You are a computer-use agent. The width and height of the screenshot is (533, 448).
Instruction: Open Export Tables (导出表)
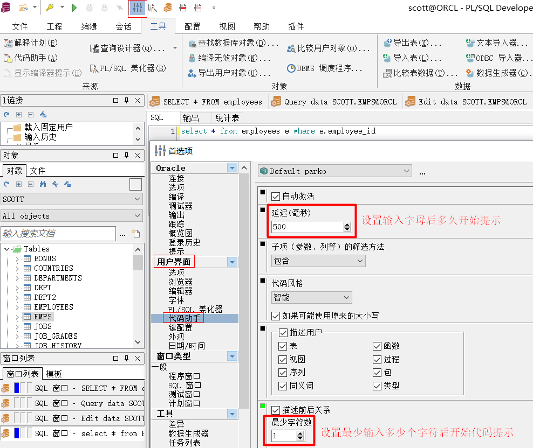(x=413, y=43)
